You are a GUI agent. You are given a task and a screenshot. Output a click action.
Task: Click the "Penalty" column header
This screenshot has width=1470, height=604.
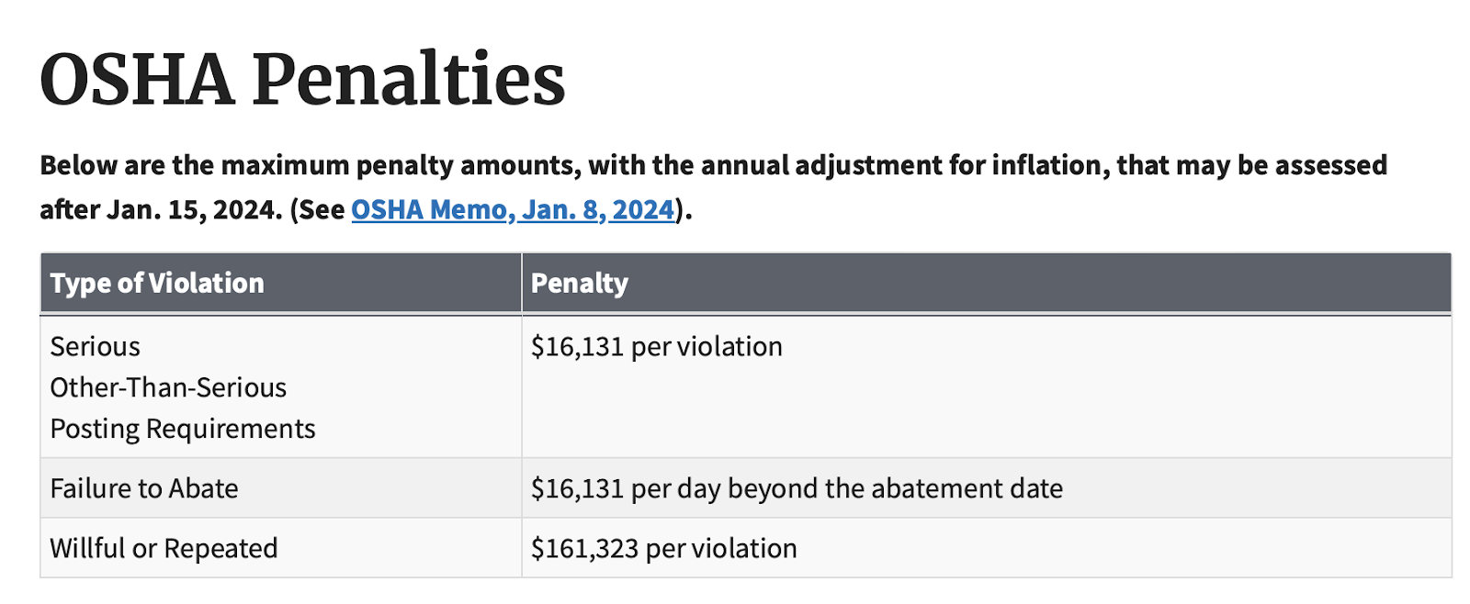tap(580, 284)
